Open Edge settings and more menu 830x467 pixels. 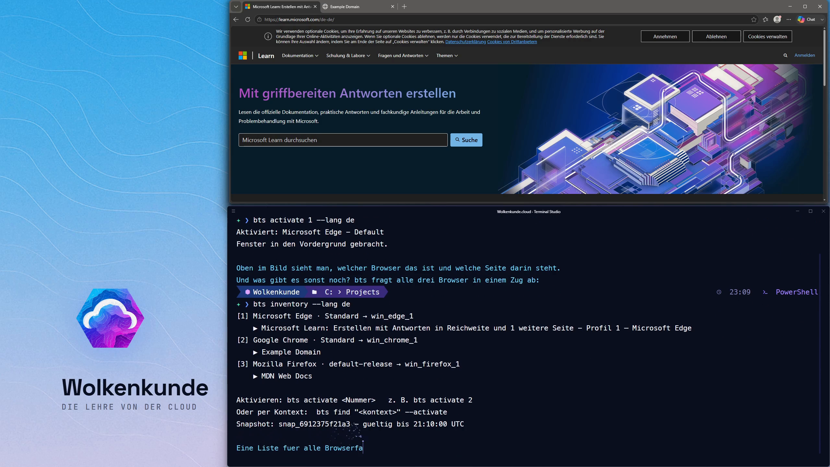(789, 19)
